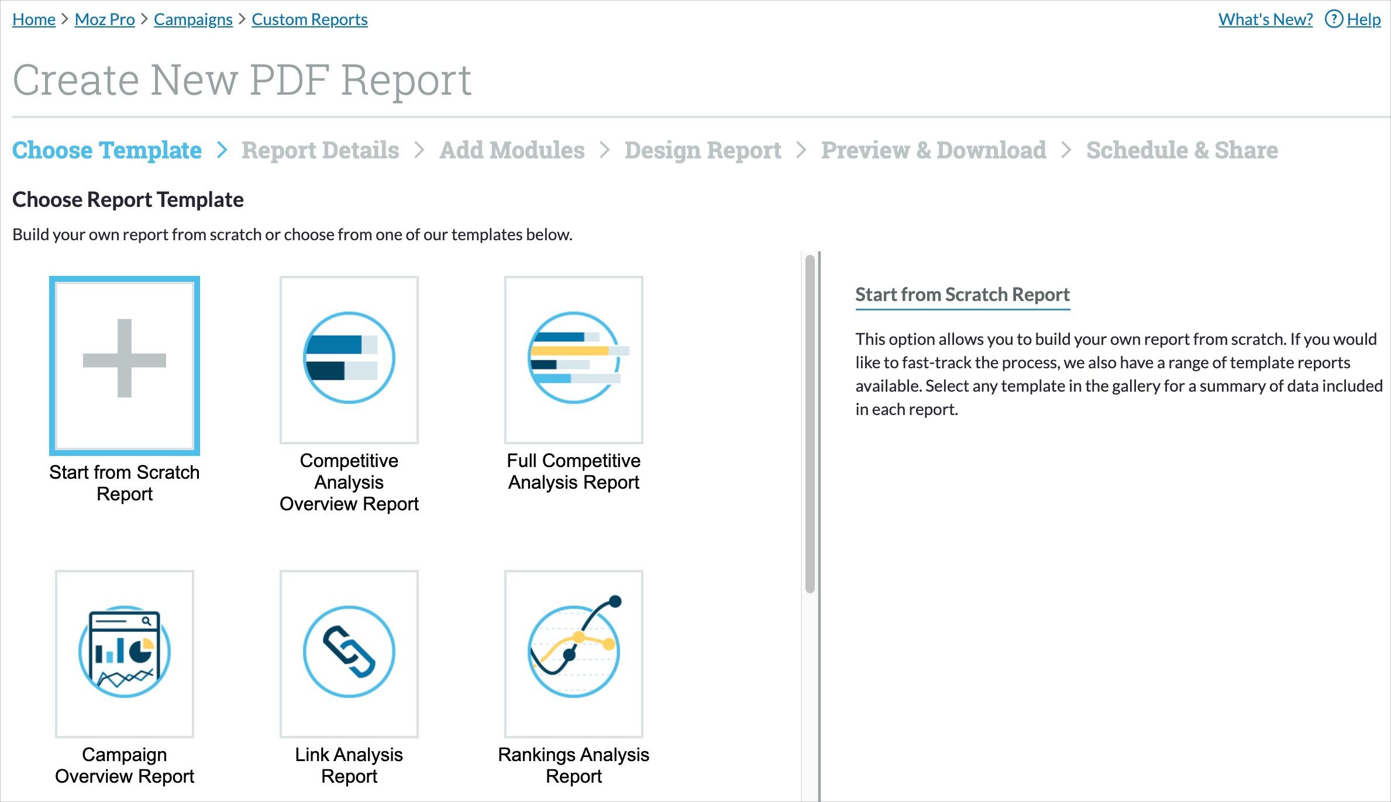
Task: Open the Add Modules step
Action: pyautogui.click(x=512, y=150)
